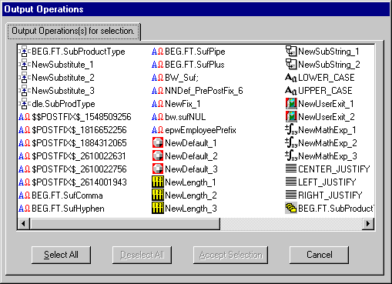Click the yellow stacked icon in last column
The width and height of the screenshot is (392, 284).
pyautogui.click(x=291, y=208)
